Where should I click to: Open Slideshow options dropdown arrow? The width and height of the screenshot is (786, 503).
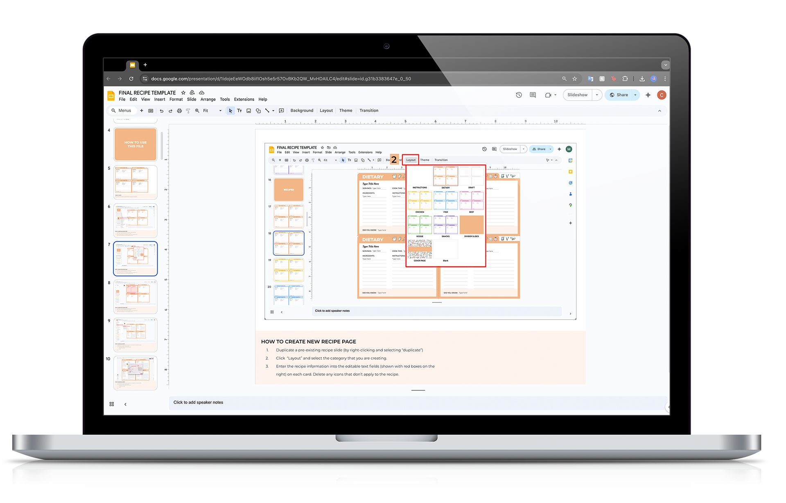[x=597, y=95]
